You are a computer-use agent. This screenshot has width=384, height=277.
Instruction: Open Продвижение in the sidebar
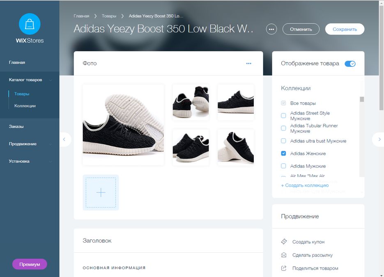pos(23,144)
